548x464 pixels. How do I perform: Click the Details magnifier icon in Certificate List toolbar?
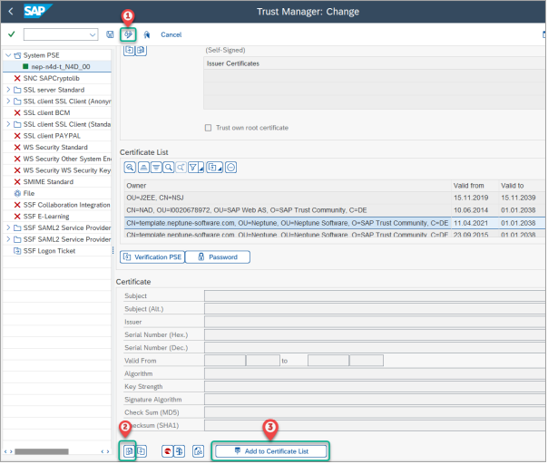131,167
